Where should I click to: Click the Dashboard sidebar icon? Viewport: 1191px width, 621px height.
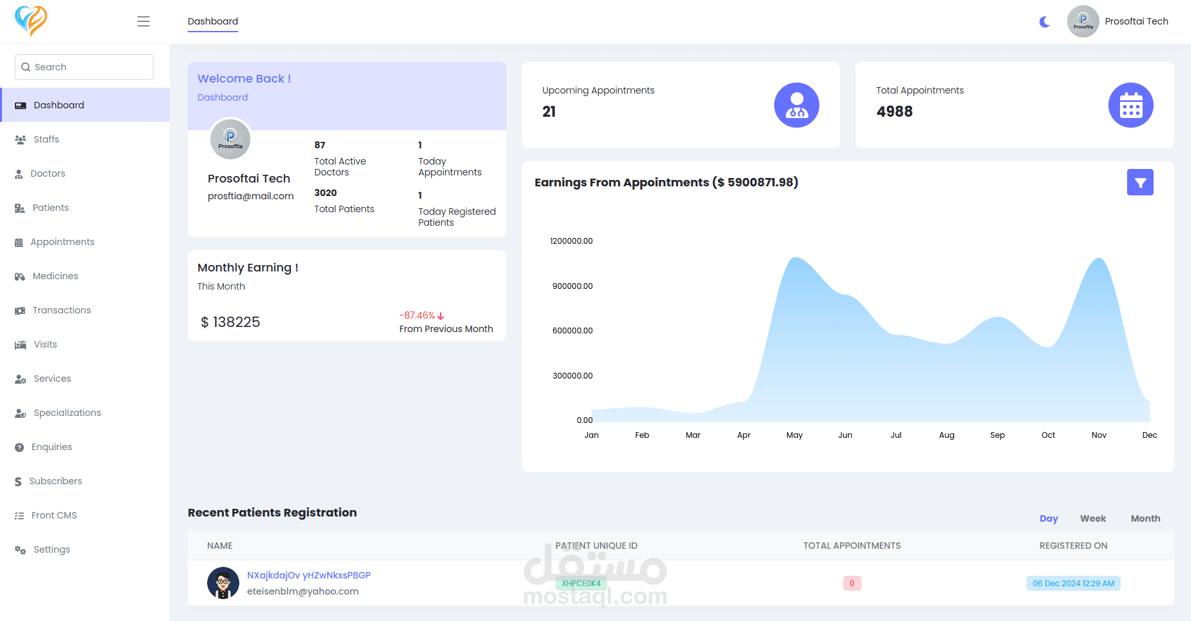click(21, 105)
